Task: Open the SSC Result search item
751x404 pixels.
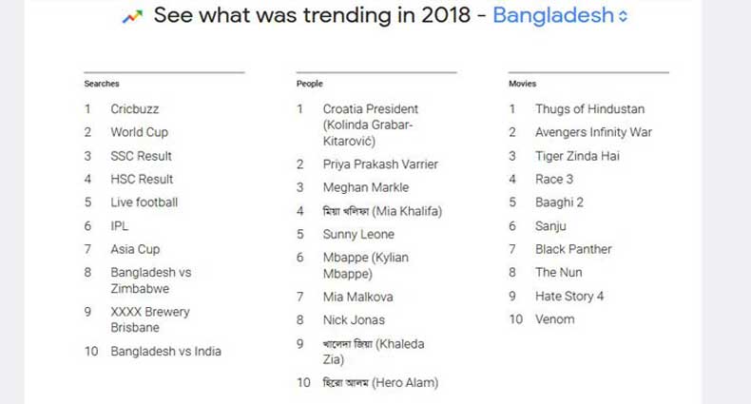Action: pos(141,156)
